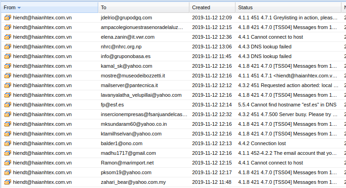
Task: Select recipient kamal_sk@yahoo.com
Action: point(126,66)
